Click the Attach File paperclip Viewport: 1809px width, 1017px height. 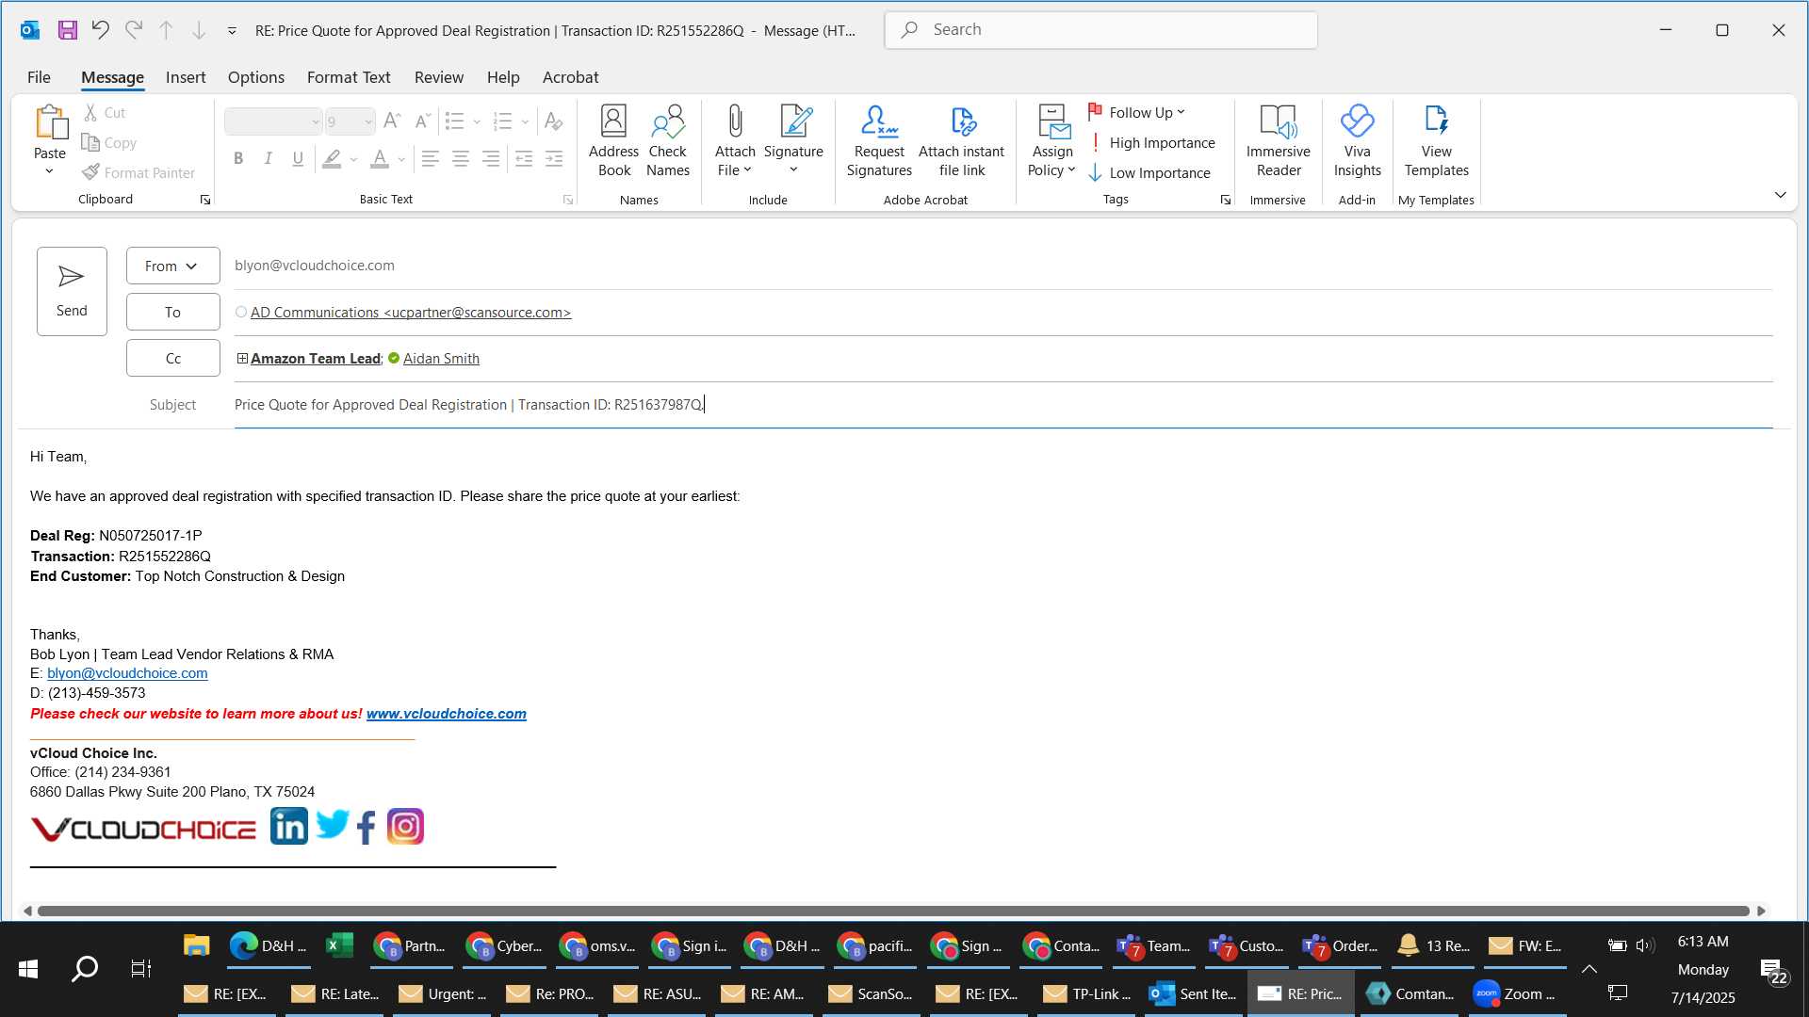pyautogui.click(x=735, y=141)
